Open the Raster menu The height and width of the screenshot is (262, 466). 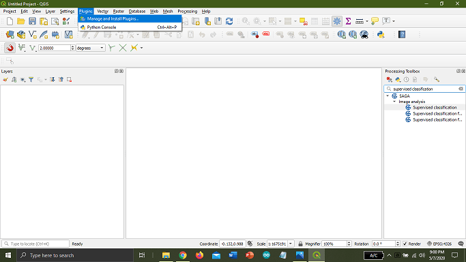click(x=118, y=12)
